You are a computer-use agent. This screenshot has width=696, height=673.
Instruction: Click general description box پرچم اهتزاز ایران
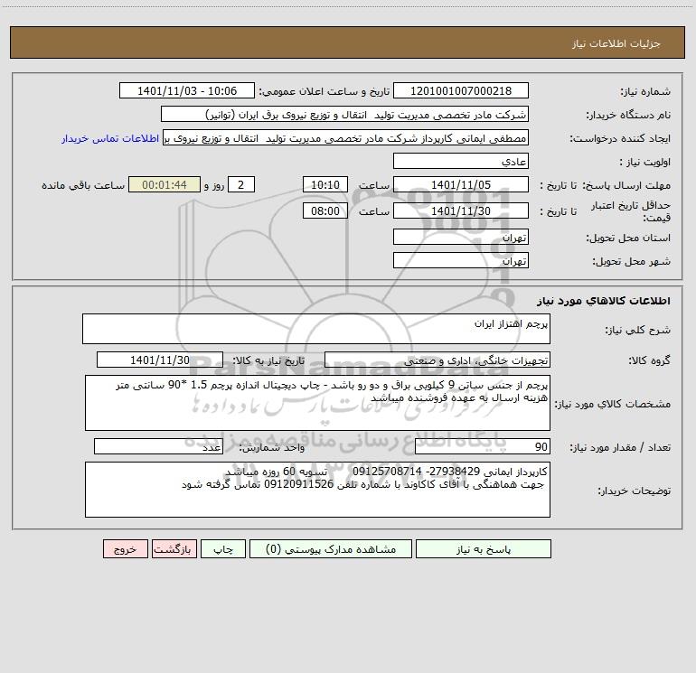pyautogui.click(x=316, y=329)
